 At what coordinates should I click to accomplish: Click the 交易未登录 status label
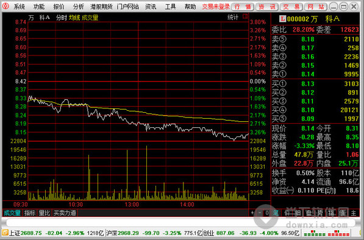point(216,7)
